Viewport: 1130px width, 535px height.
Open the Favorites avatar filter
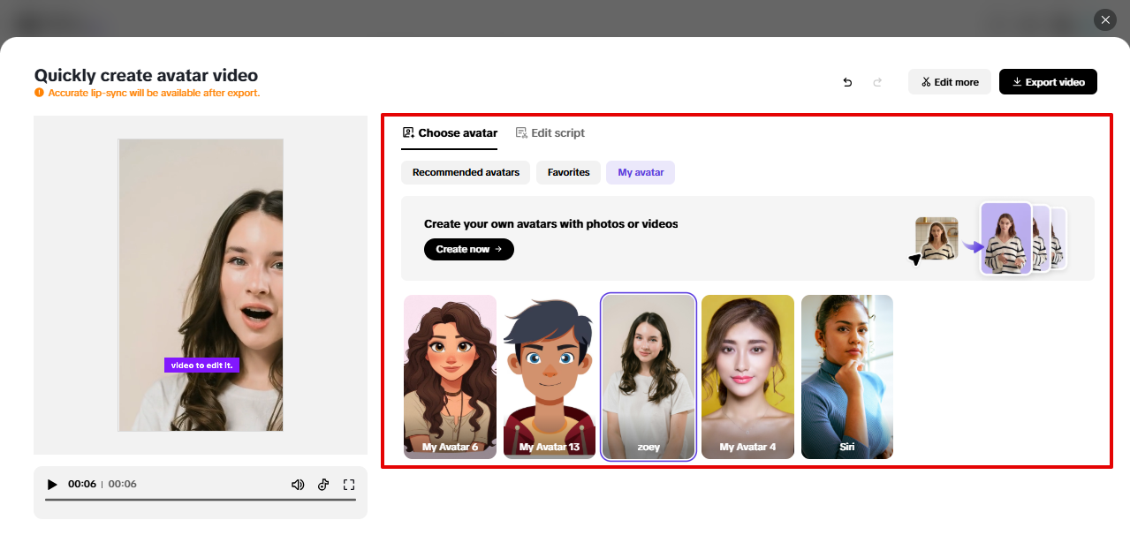coord(568,172)
